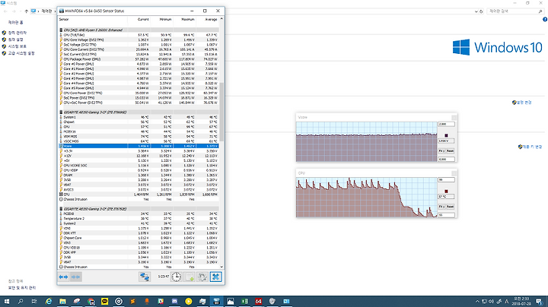
Task: Select the Chipset Core voltage row
Action: [x=139, y=238]
